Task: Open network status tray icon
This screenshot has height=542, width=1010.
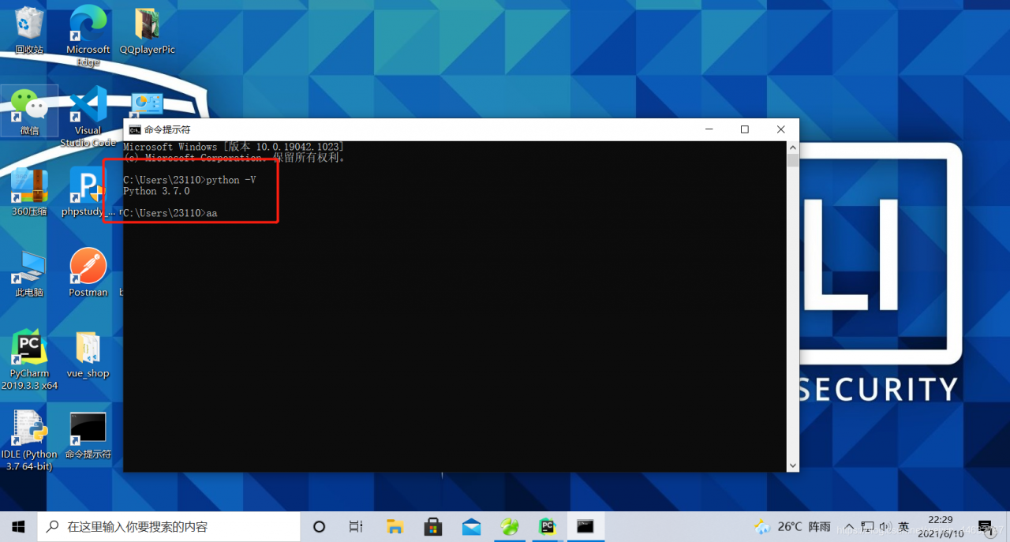Action: [868, 526]
